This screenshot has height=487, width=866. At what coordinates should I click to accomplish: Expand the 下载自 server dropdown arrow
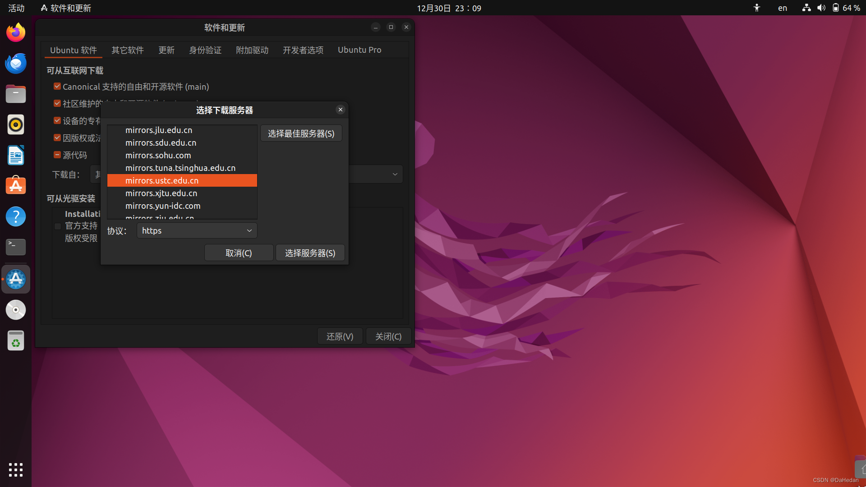click(x=395, y=175)
